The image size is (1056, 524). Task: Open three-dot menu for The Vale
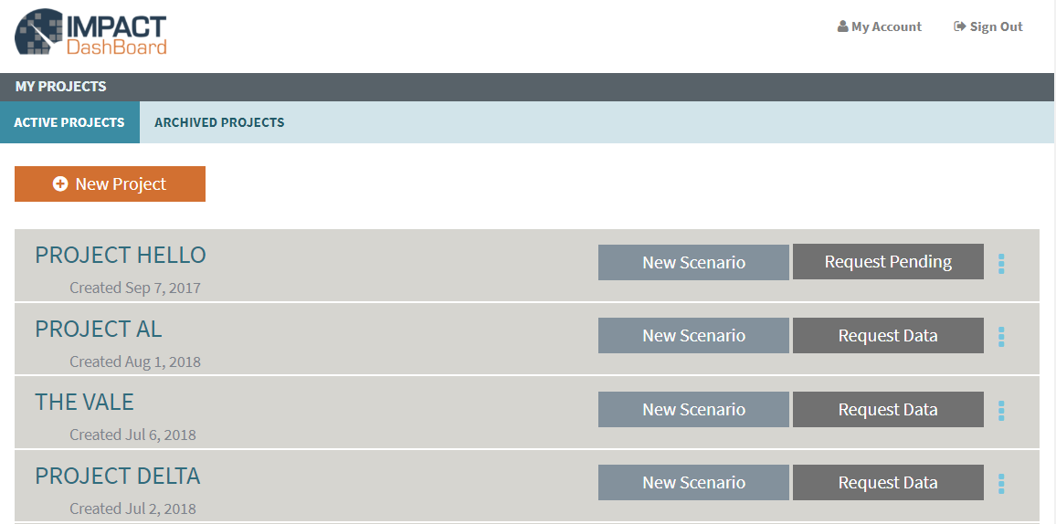(x=1001, y=410)
